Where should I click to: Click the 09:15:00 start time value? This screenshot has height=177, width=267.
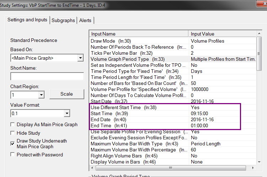[223, 113]
